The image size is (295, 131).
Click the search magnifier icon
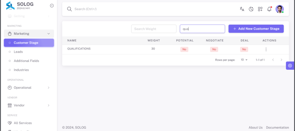(69, 9)
